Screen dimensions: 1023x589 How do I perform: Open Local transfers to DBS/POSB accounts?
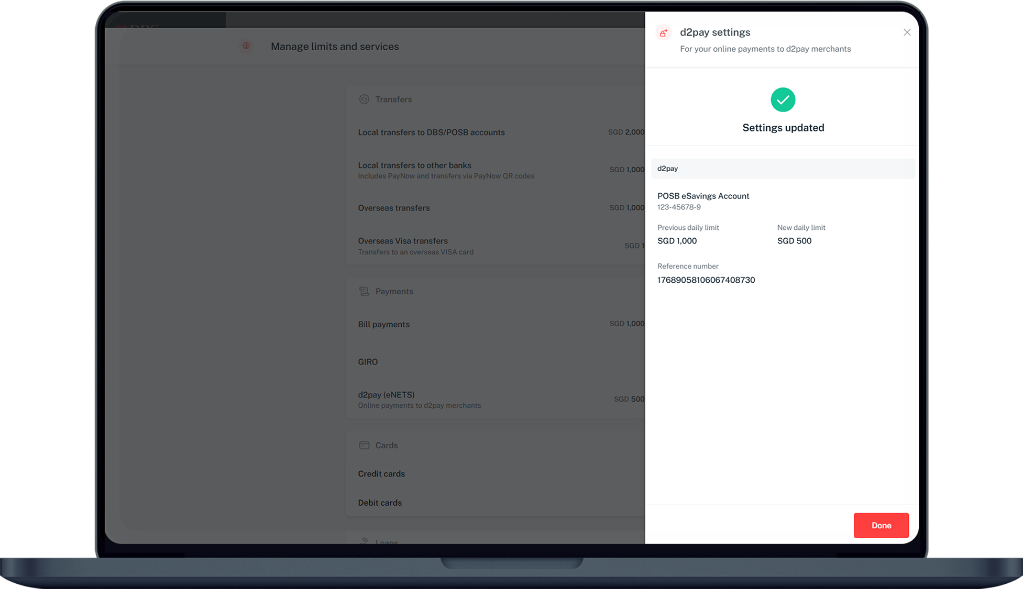(x=431, y=132)
